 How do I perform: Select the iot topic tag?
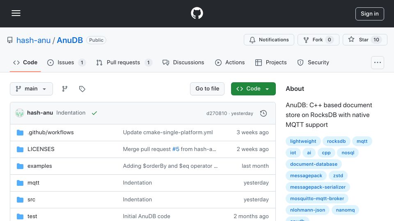(293, 153)
